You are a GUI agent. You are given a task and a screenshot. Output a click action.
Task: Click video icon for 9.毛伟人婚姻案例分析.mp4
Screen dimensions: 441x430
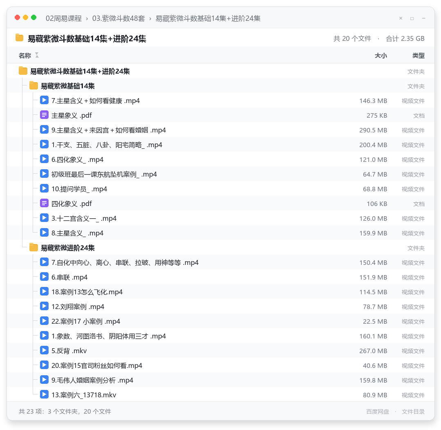tap(44, 380)
